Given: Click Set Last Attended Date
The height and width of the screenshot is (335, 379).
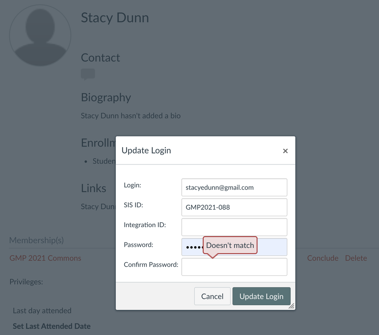Looking at the screenshot, I should [52, 326].
